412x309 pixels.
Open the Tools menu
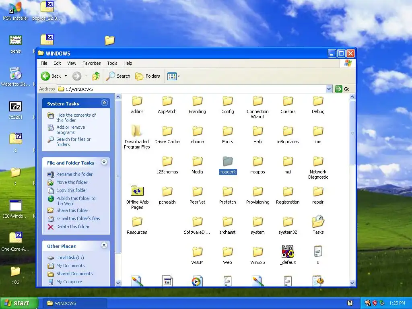point(112,63)
